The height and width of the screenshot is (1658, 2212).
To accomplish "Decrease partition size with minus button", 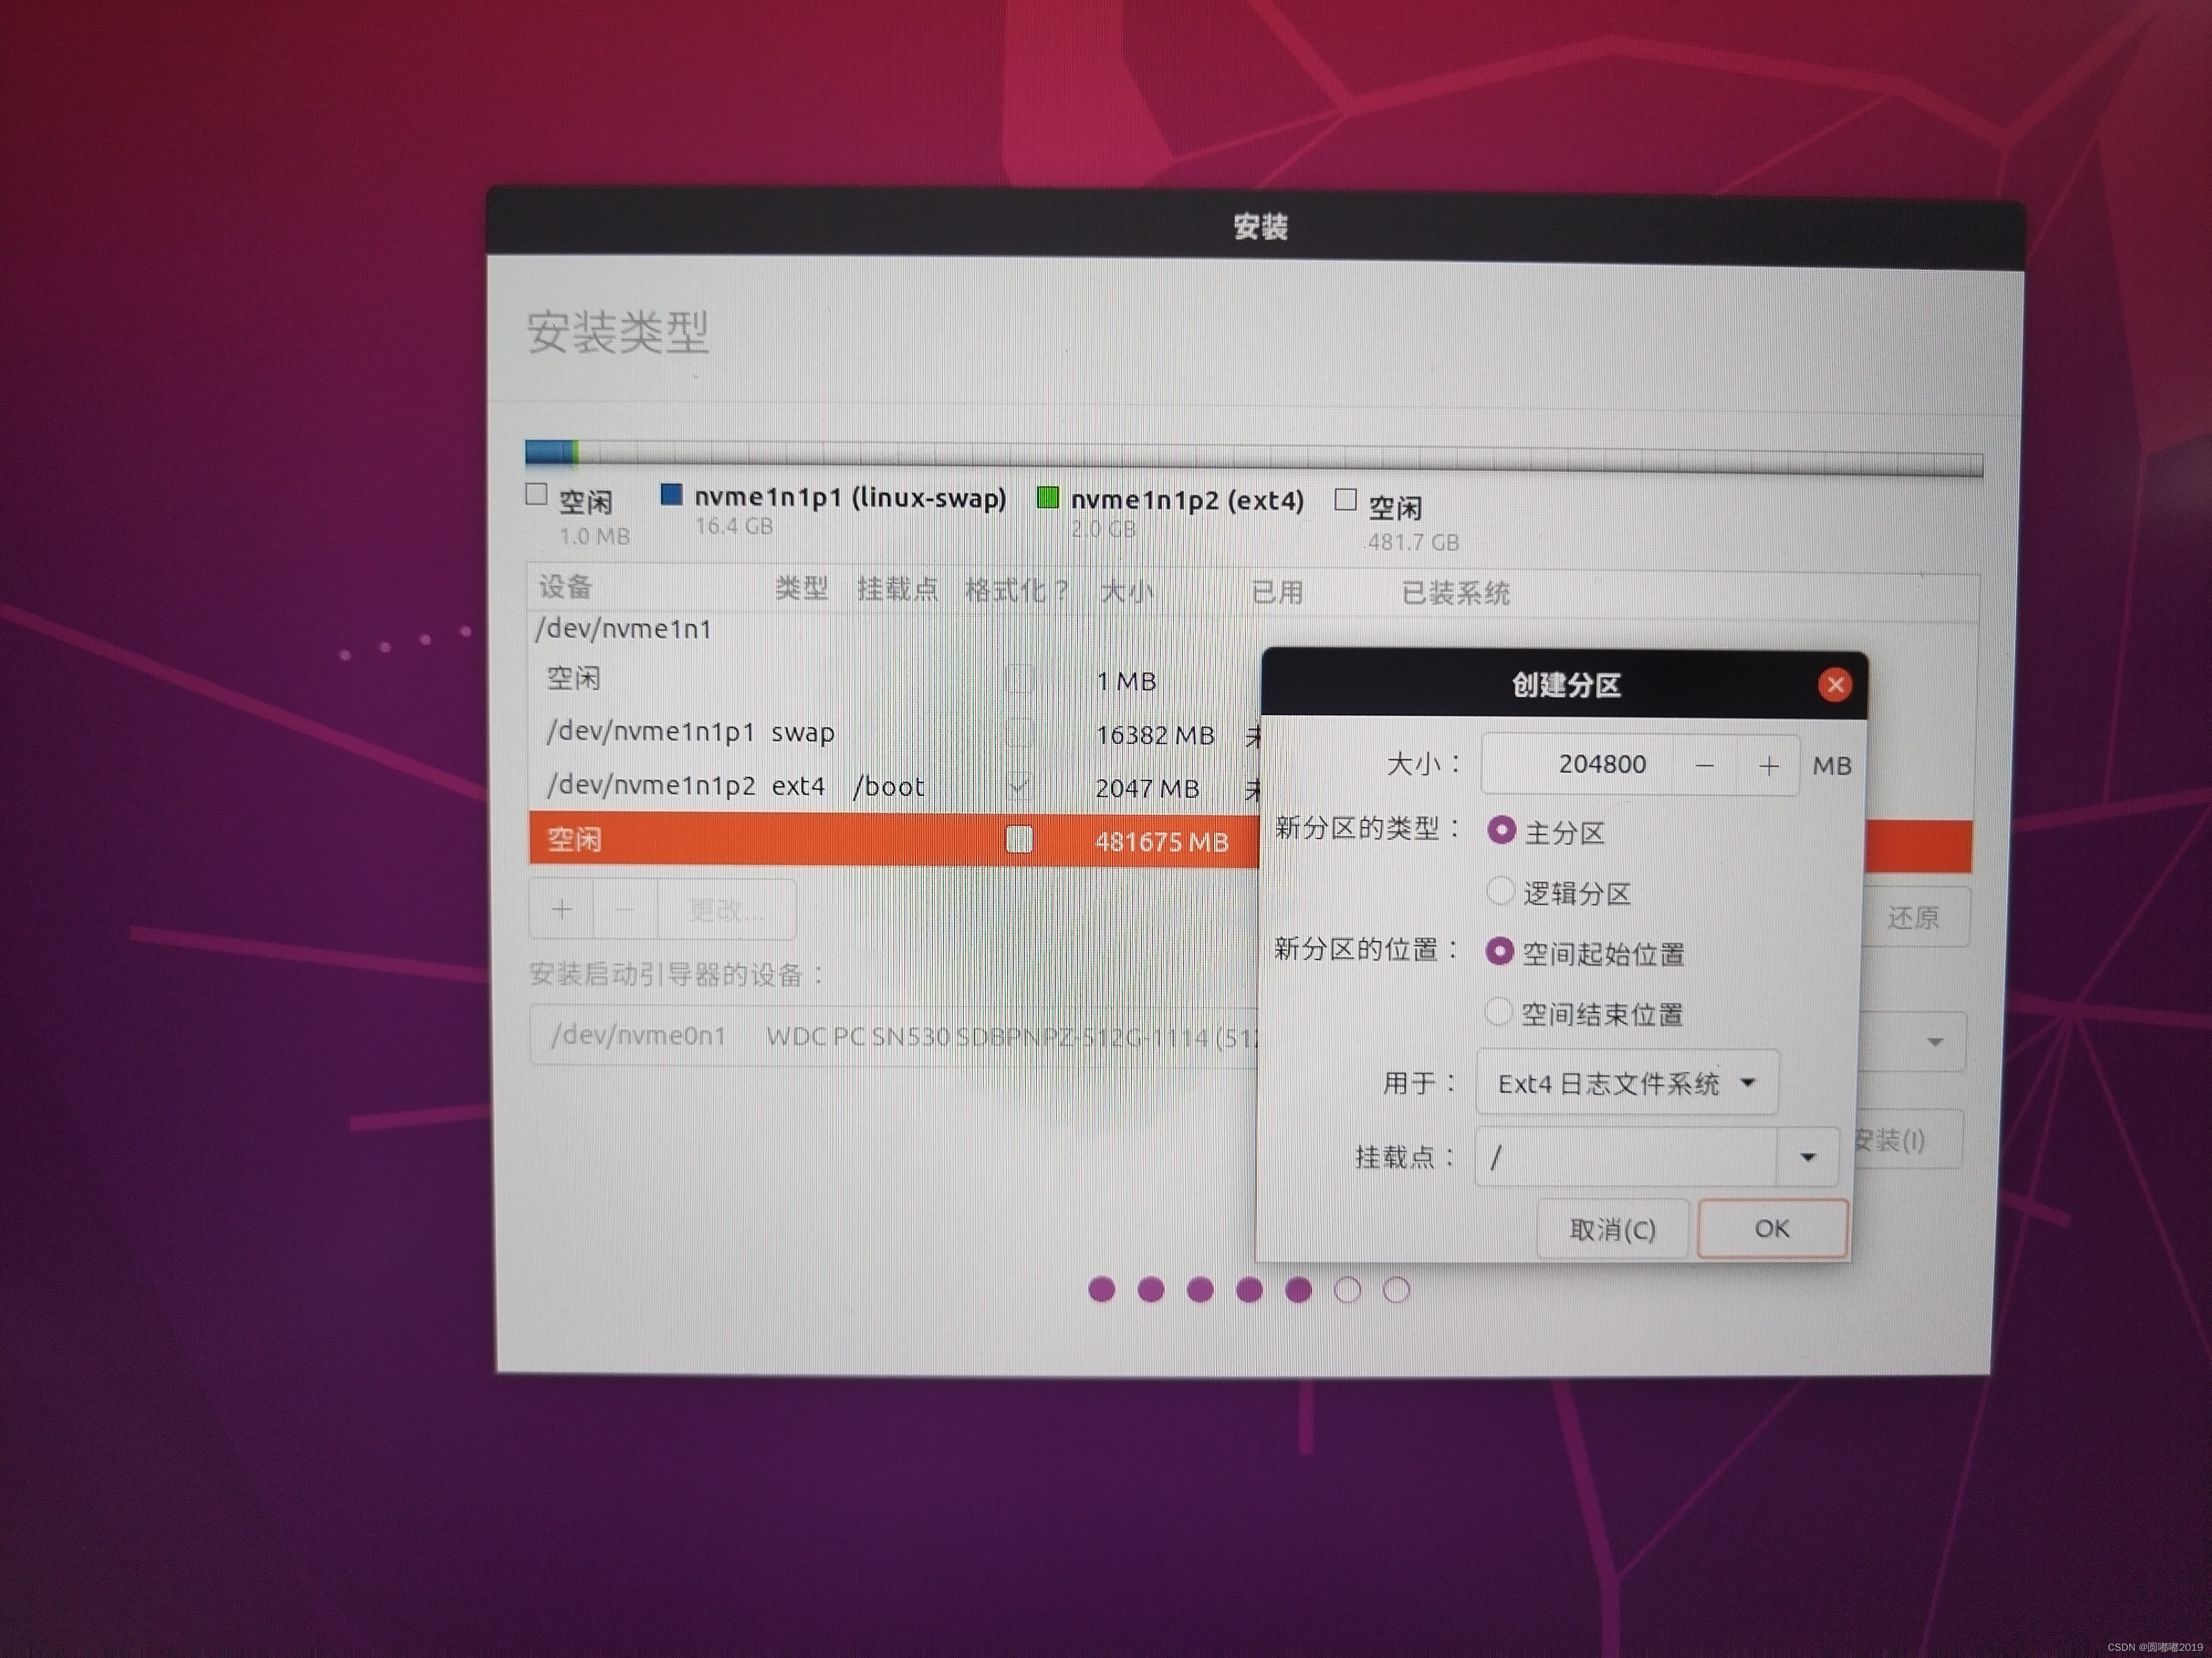I will [1705, 765].
